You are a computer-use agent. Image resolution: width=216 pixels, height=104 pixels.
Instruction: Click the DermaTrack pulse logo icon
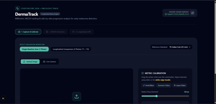[17, 8]
